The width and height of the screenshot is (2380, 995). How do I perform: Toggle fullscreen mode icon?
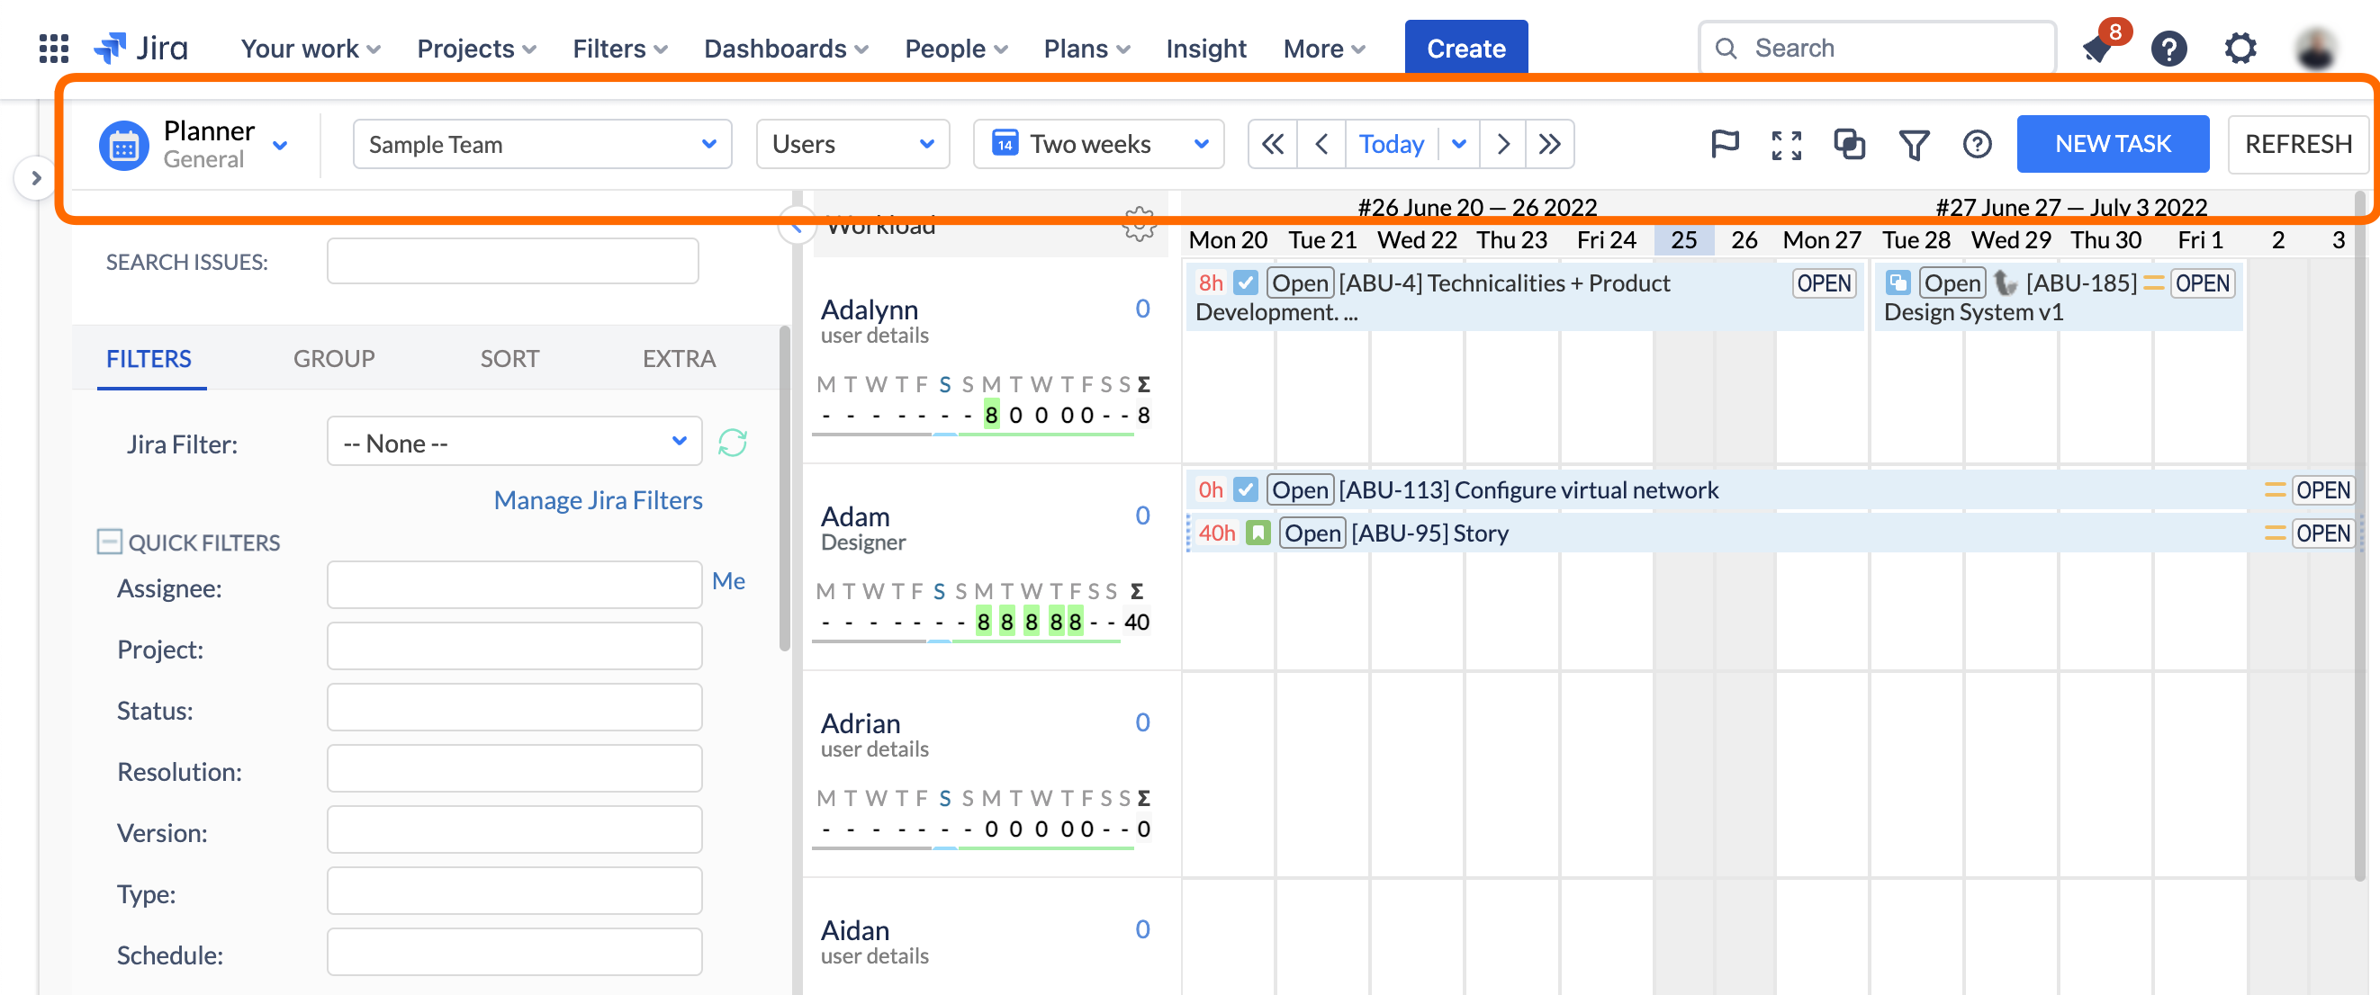pyautogui.click(x=1786, y=144)
